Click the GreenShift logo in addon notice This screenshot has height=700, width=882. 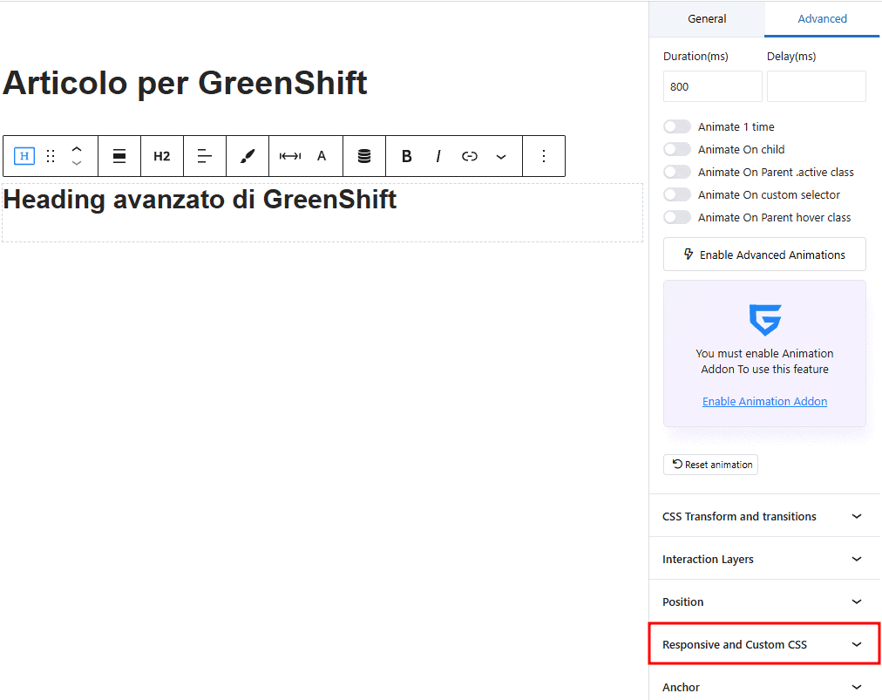click(765, 320)
